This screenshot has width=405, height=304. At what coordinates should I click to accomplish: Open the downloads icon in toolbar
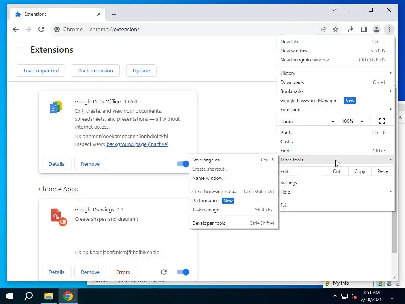coord(351,29)
